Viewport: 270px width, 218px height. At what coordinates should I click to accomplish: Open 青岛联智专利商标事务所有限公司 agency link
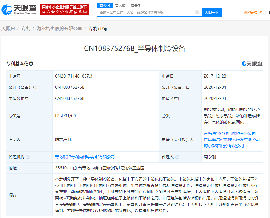point(85,157)
